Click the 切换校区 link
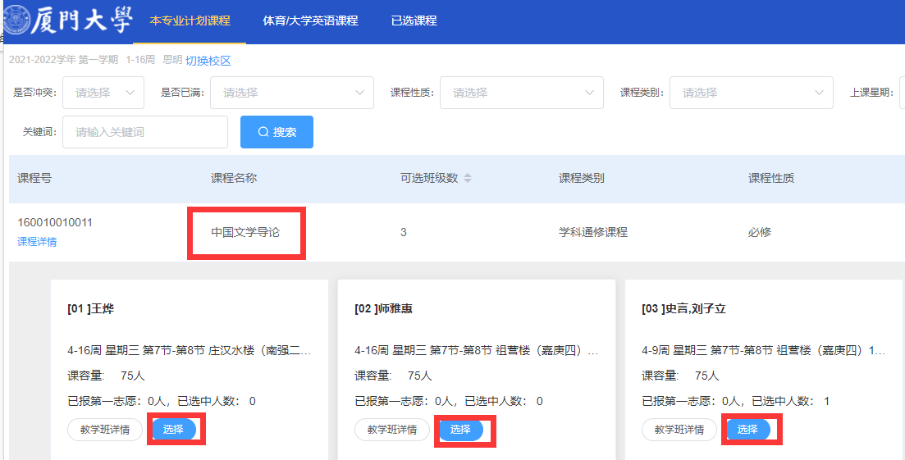 (208, 61)
